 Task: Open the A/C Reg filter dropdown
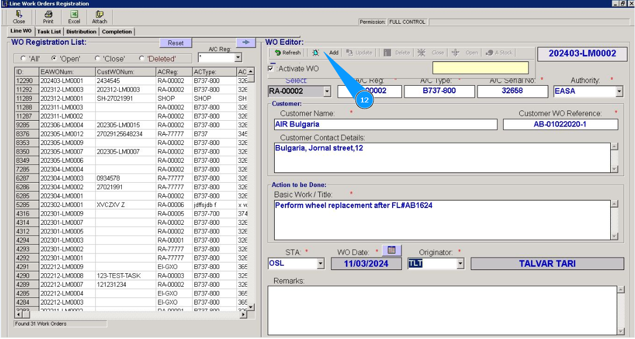point(238,58)
